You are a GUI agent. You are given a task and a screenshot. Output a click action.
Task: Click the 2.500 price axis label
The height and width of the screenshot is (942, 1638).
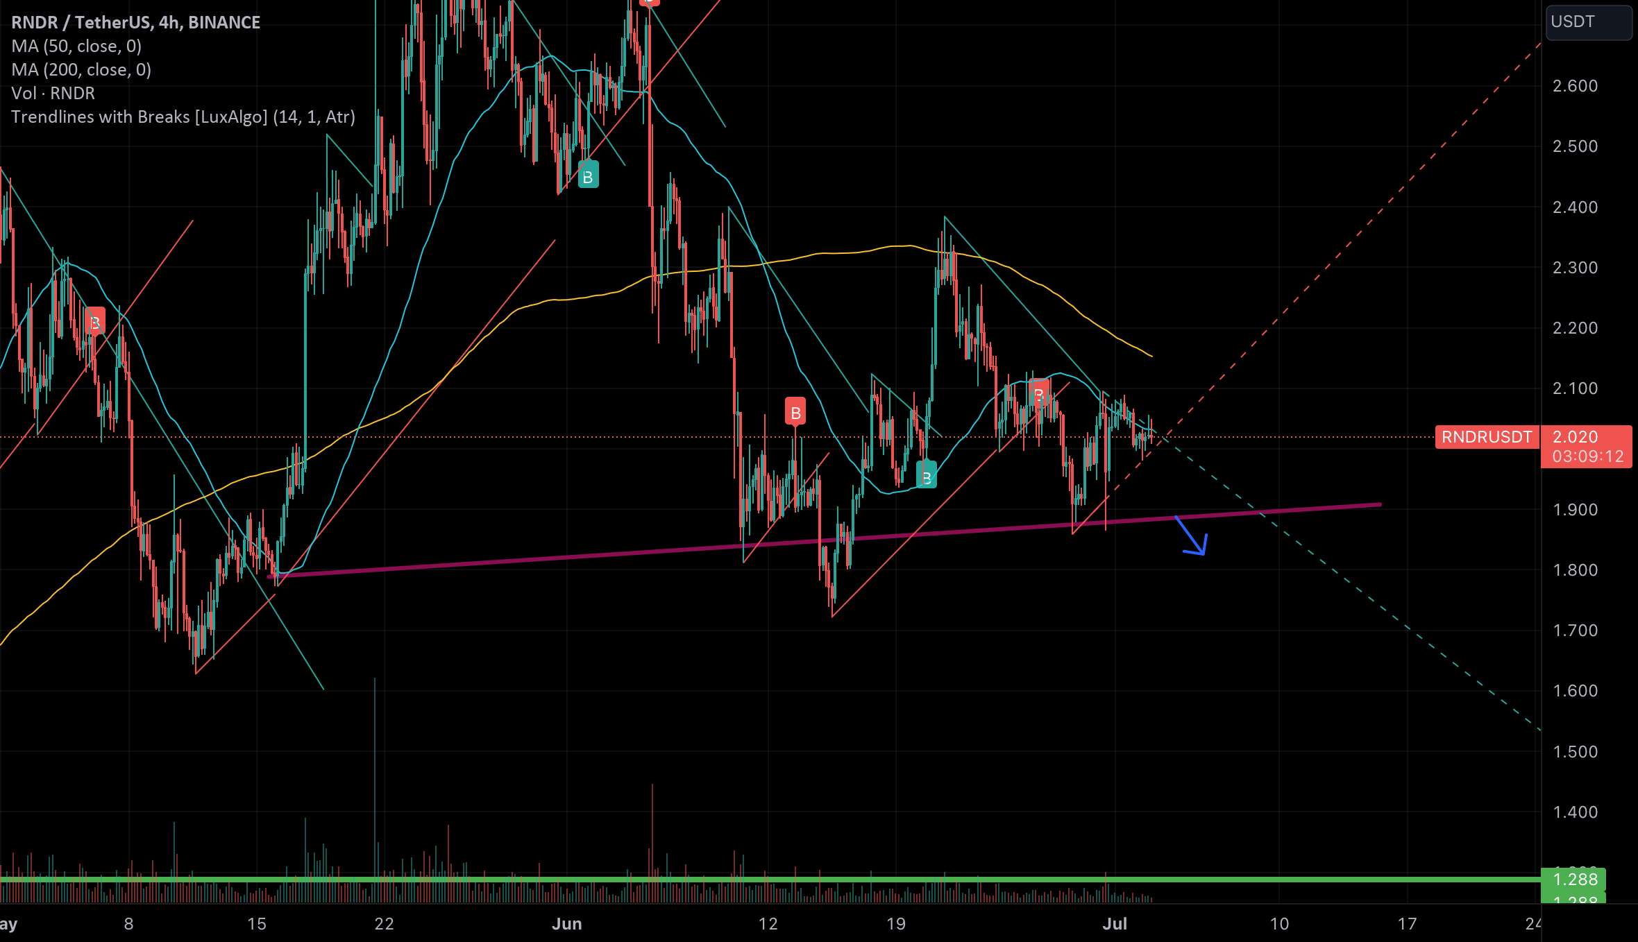click(x=1576, y=146)
